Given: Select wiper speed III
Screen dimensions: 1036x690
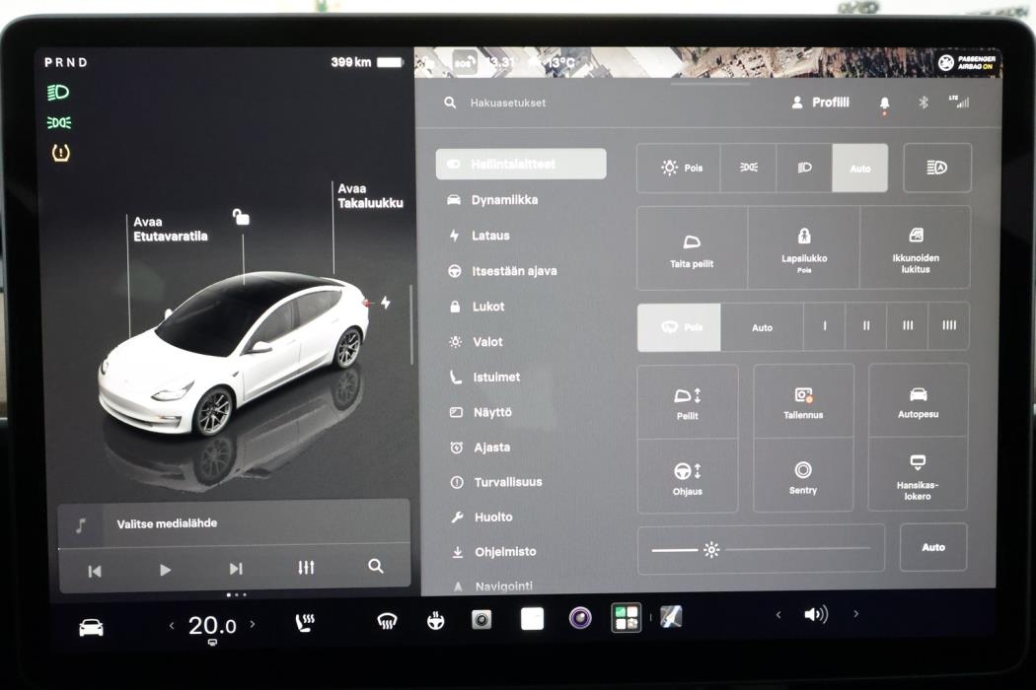Looking at the screenshot, I should [907, 326].
